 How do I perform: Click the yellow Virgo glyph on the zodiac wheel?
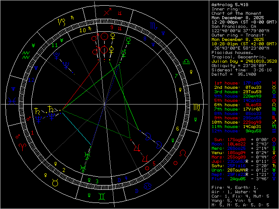[197, 106]
